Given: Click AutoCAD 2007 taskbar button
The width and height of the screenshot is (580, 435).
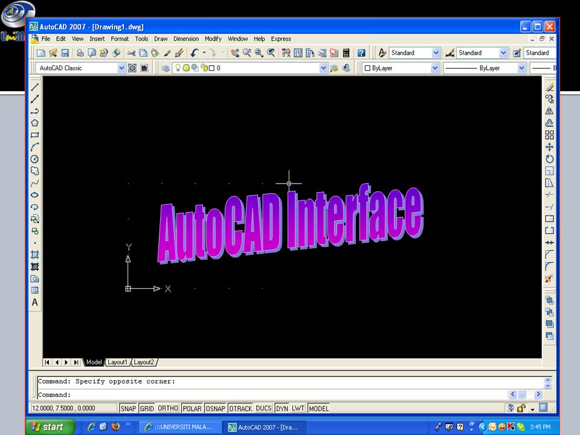Looking at the screenshot, I should pyautogui.click(x=264, y=427).
